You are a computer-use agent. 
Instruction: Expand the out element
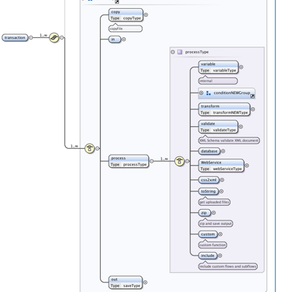(x=145, y=283)
